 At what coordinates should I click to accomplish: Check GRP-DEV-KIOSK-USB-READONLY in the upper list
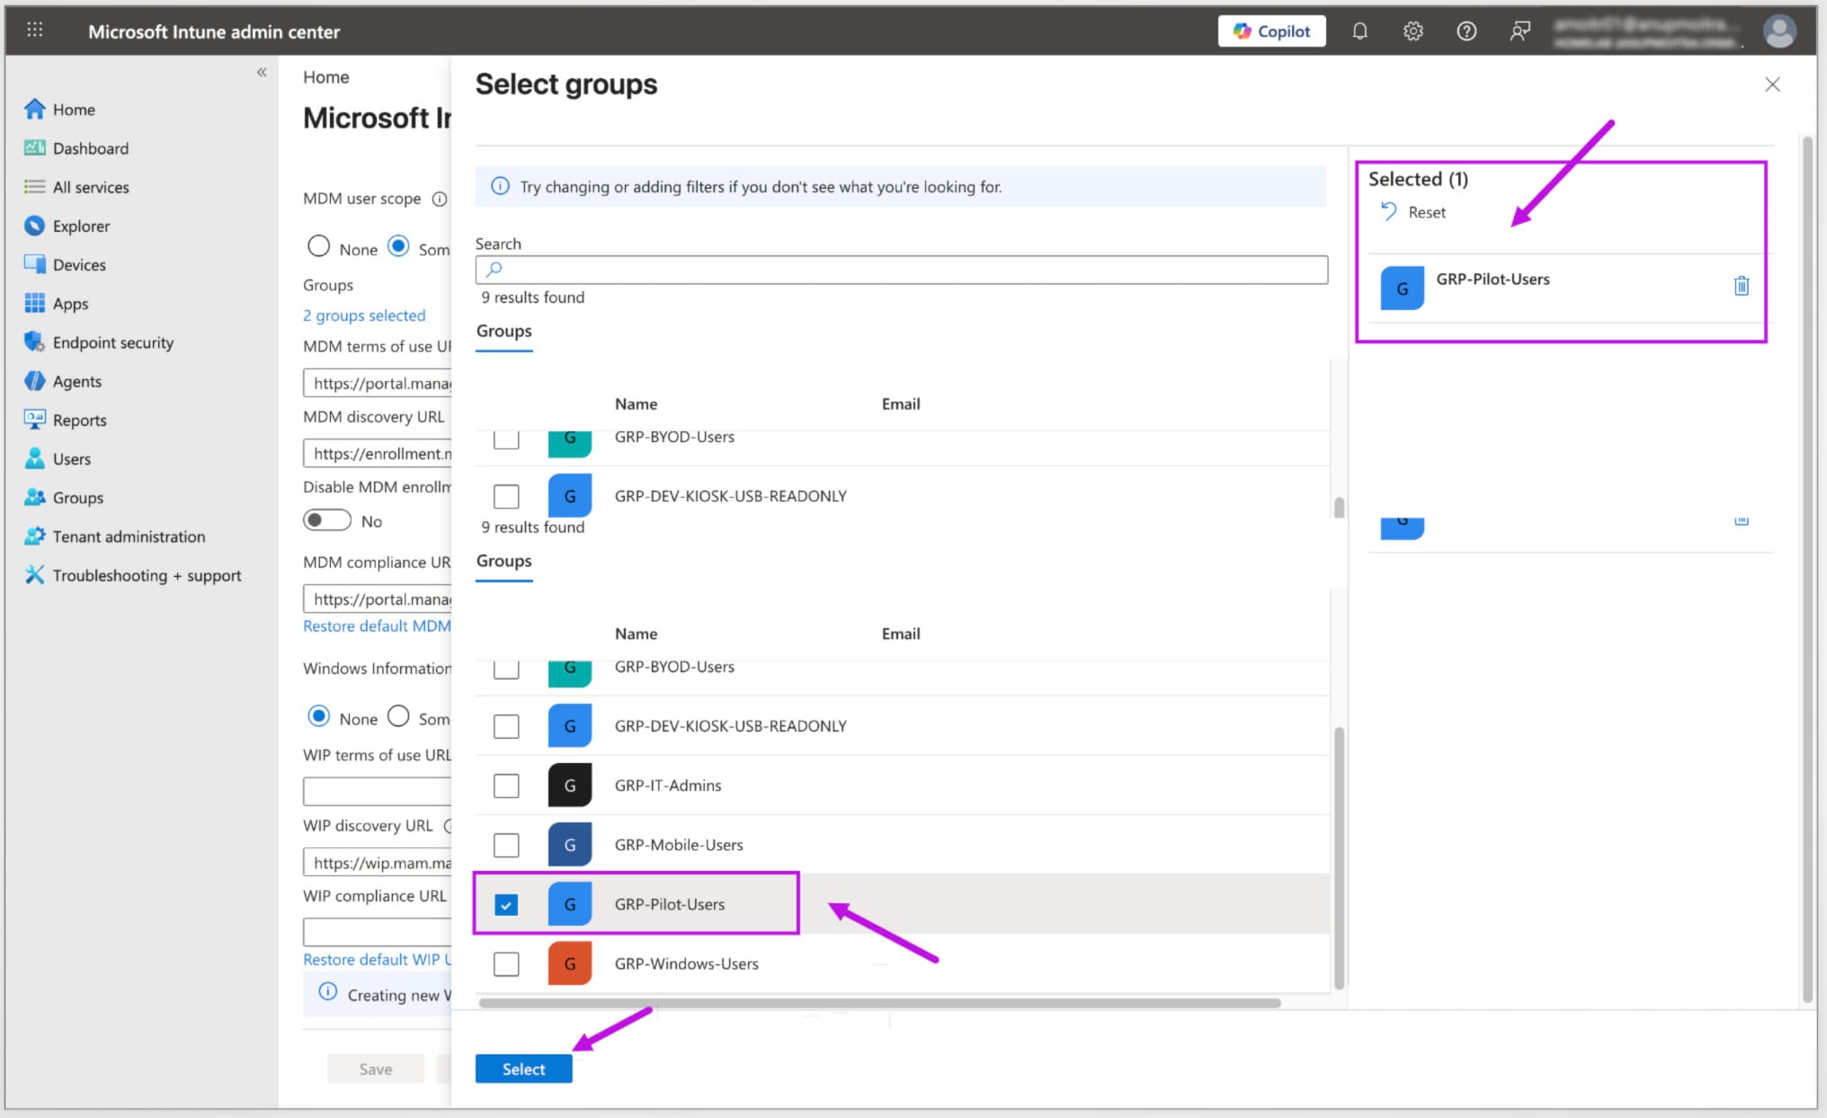(x=506, y=496)
